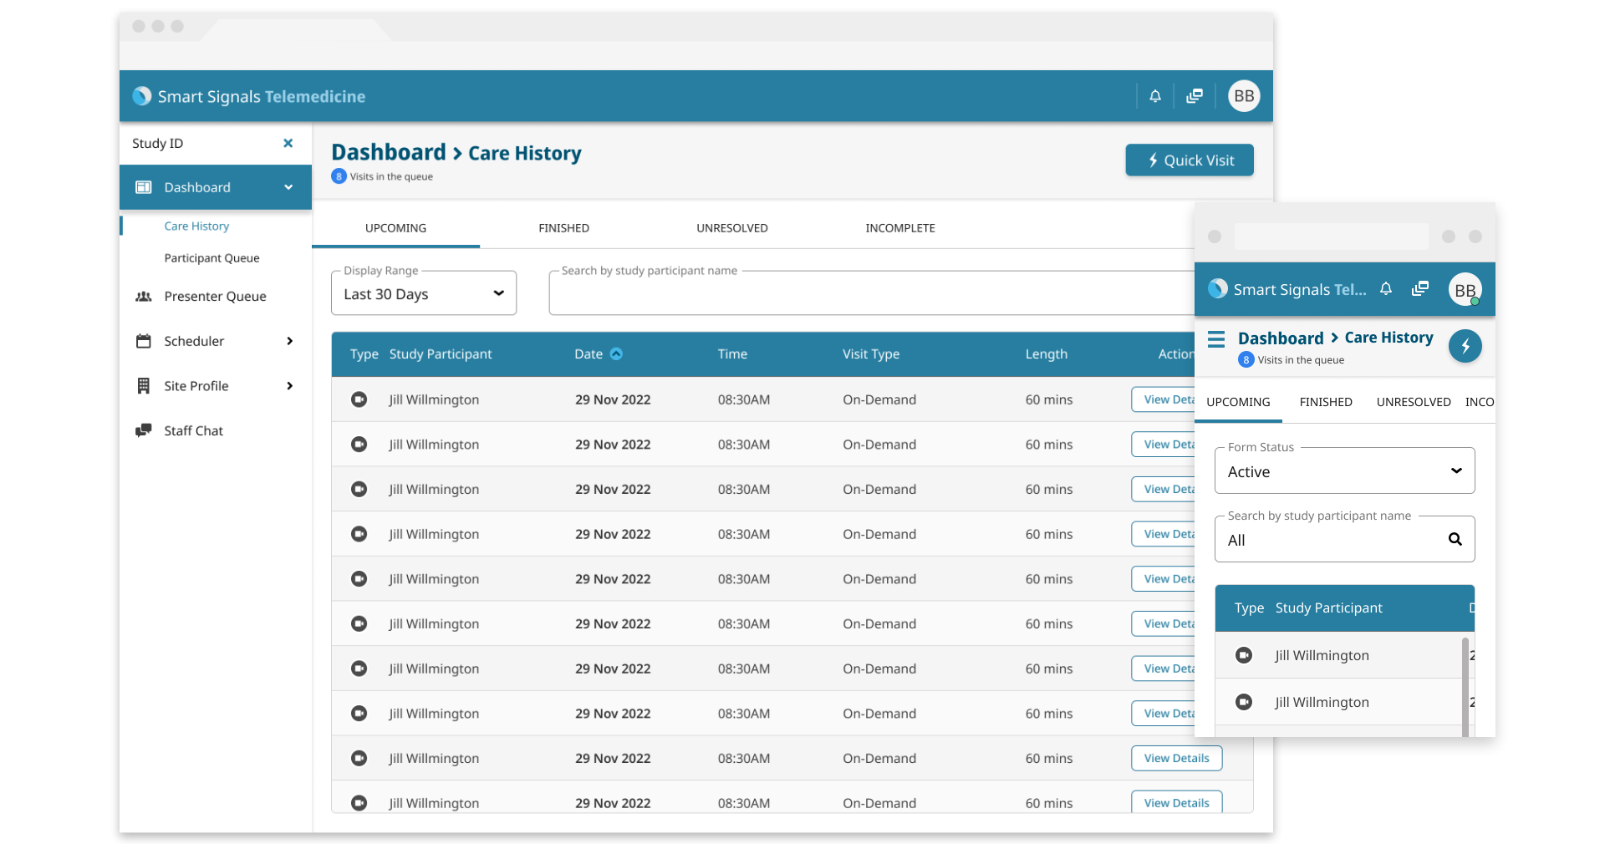Open the BB user avatar menu
Image resolution: width=1605 pixels, height=844 pixels.
tap(1243, 96)
